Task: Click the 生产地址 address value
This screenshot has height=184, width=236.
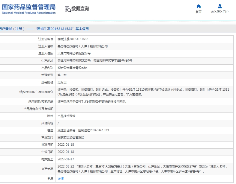Action: [95, 61]
